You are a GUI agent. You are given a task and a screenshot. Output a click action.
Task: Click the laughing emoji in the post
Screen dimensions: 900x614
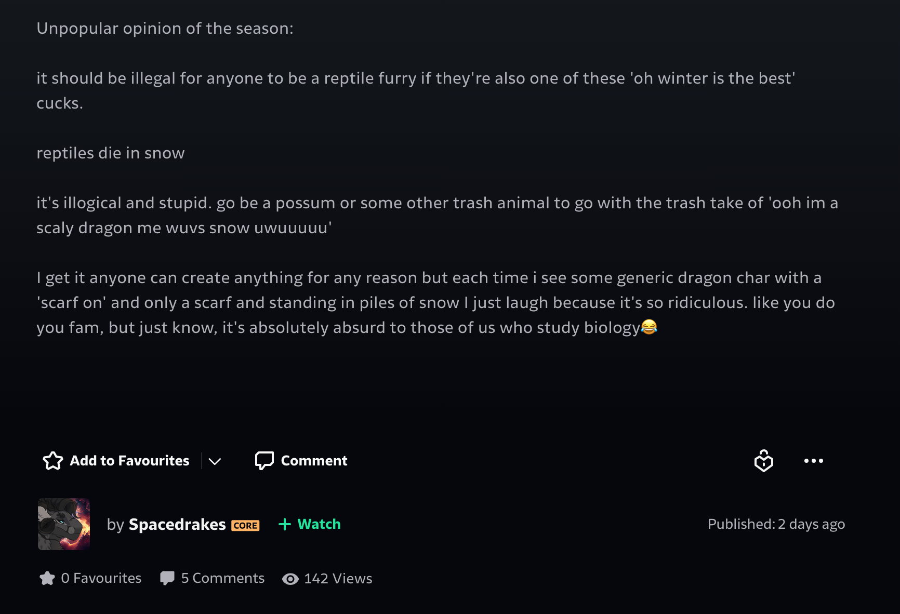pyautogui.click(x=649, y=327)
